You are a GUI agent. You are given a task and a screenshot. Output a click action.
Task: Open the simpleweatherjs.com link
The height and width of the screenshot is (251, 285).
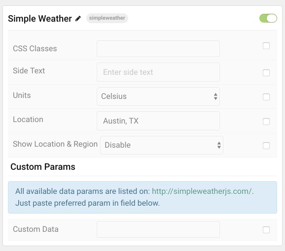pyautogui.click(x=202, y=191)
